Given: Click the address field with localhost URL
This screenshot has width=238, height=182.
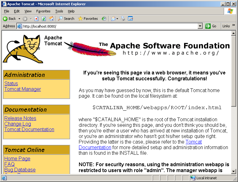Looking at the screenshot, I should (x=110, y=26).
